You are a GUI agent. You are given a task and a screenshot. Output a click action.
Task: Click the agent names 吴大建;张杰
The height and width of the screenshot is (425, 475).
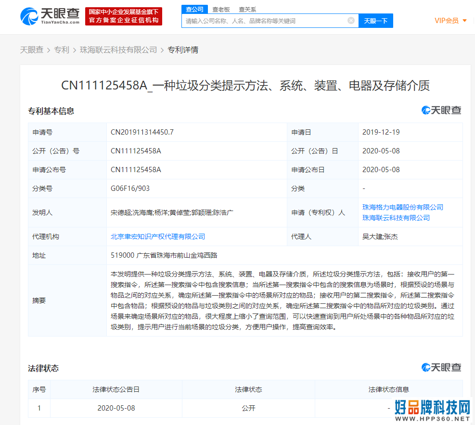(380, 237)
